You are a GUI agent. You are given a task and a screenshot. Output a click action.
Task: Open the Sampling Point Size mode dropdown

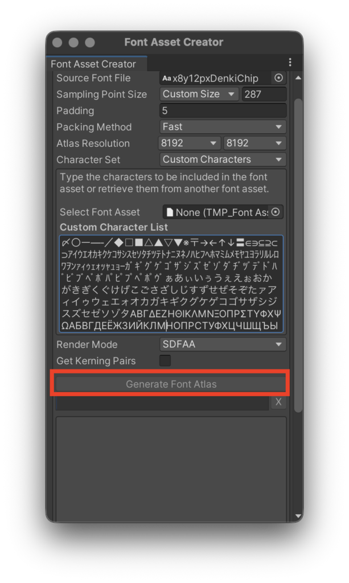pyautogui.click(x=199, y=95)
